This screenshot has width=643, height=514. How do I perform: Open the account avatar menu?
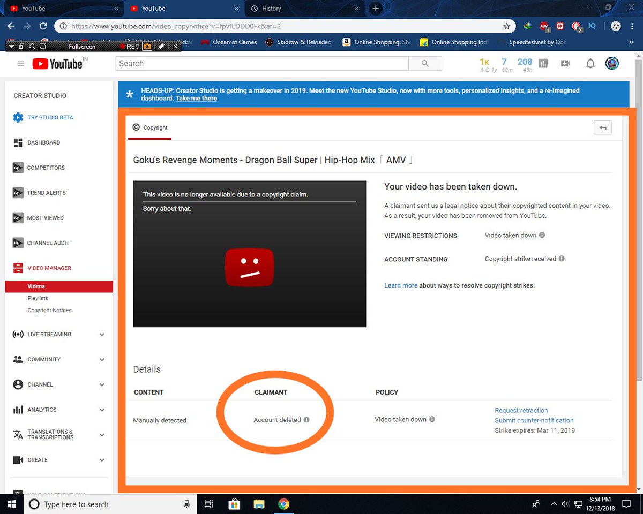point(612,63)
